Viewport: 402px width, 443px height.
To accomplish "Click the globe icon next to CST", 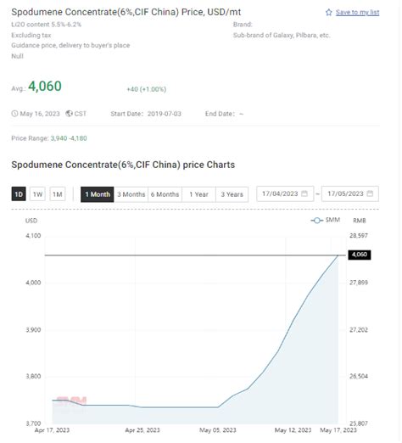I will point(70,114).
